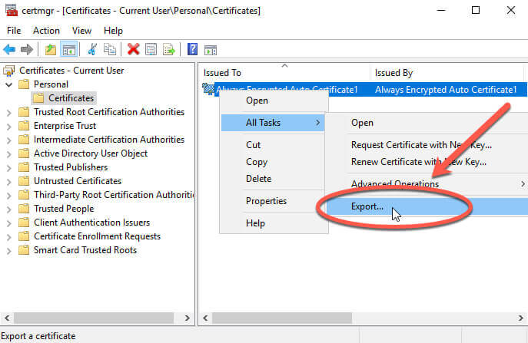Select Request Certificate with New Key

click(427, 145)
